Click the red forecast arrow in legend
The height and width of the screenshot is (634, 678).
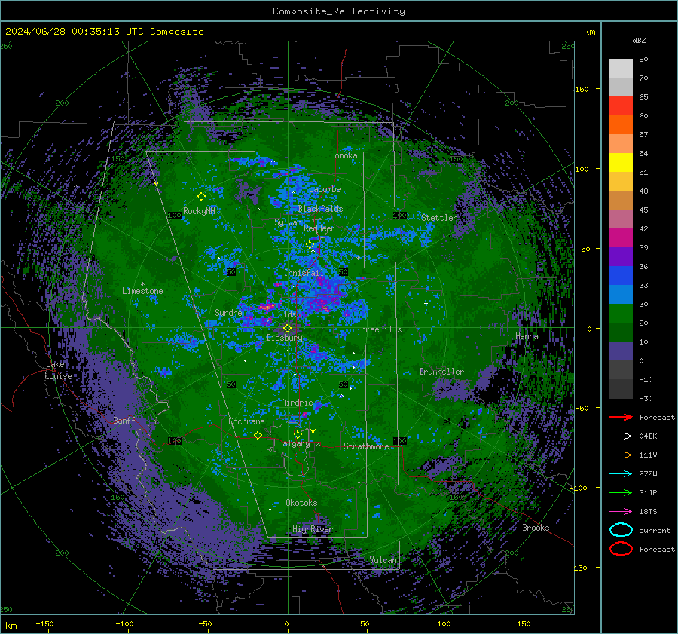(x=621, y=417)
